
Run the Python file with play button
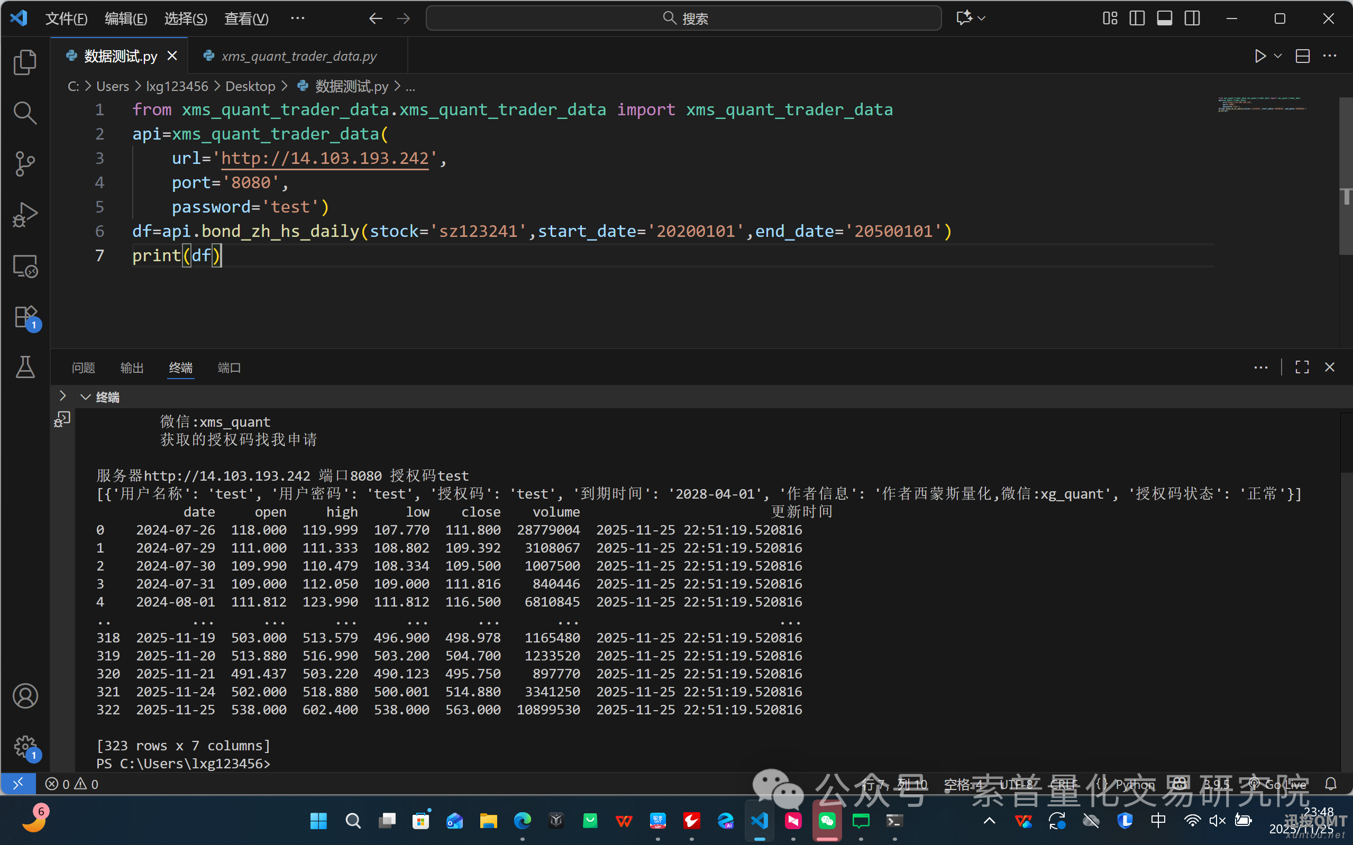pos(1260,57)
